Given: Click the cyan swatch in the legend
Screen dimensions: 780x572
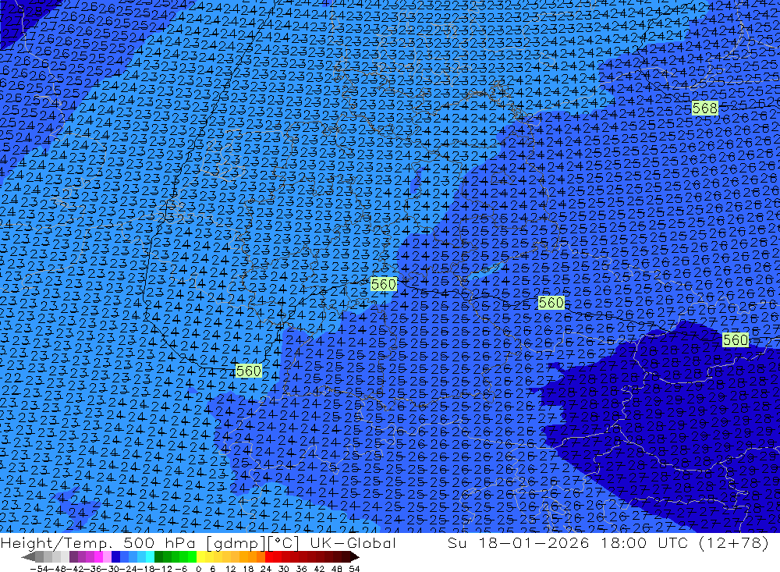Looking at the screenshot, I should (x=150, y=556).
